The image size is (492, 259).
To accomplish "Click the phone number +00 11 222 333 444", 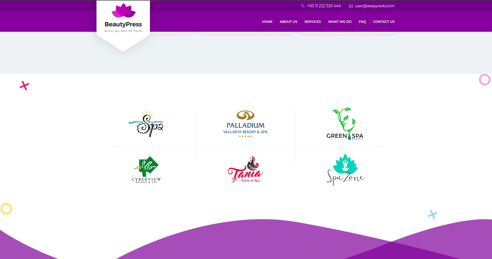I will pyautogui.click(x=324, y=6).
